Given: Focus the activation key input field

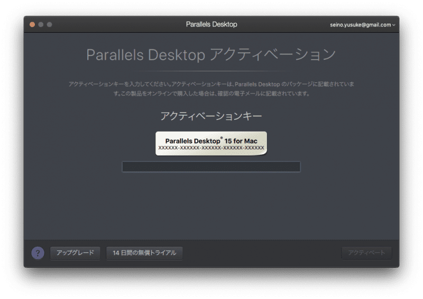Looking at the screenshot, I should pos(211,167).
